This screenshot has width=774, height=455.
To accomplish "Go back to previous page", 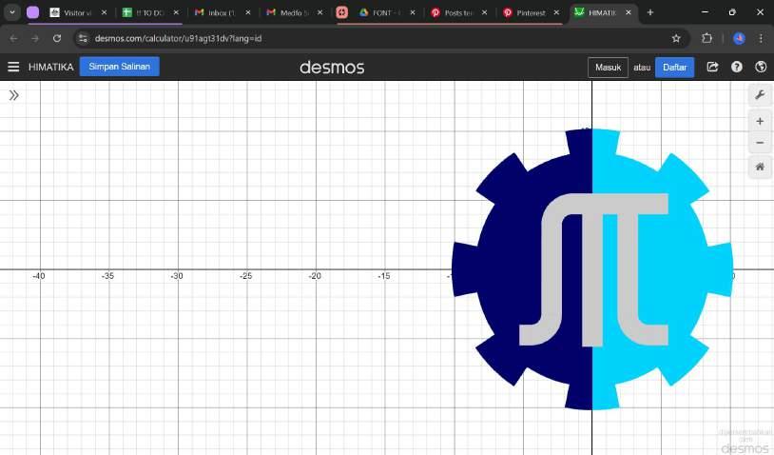I will [14, 38].
